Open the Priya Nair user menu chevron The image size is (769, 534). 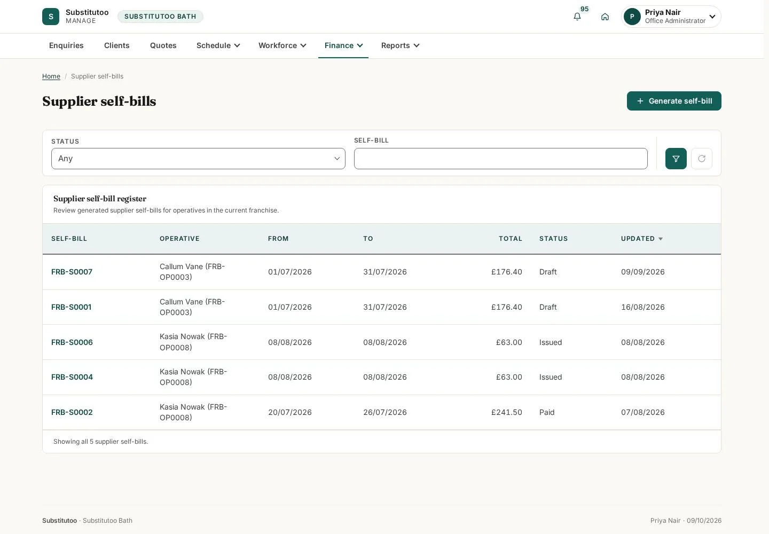(x=712, y=17)
